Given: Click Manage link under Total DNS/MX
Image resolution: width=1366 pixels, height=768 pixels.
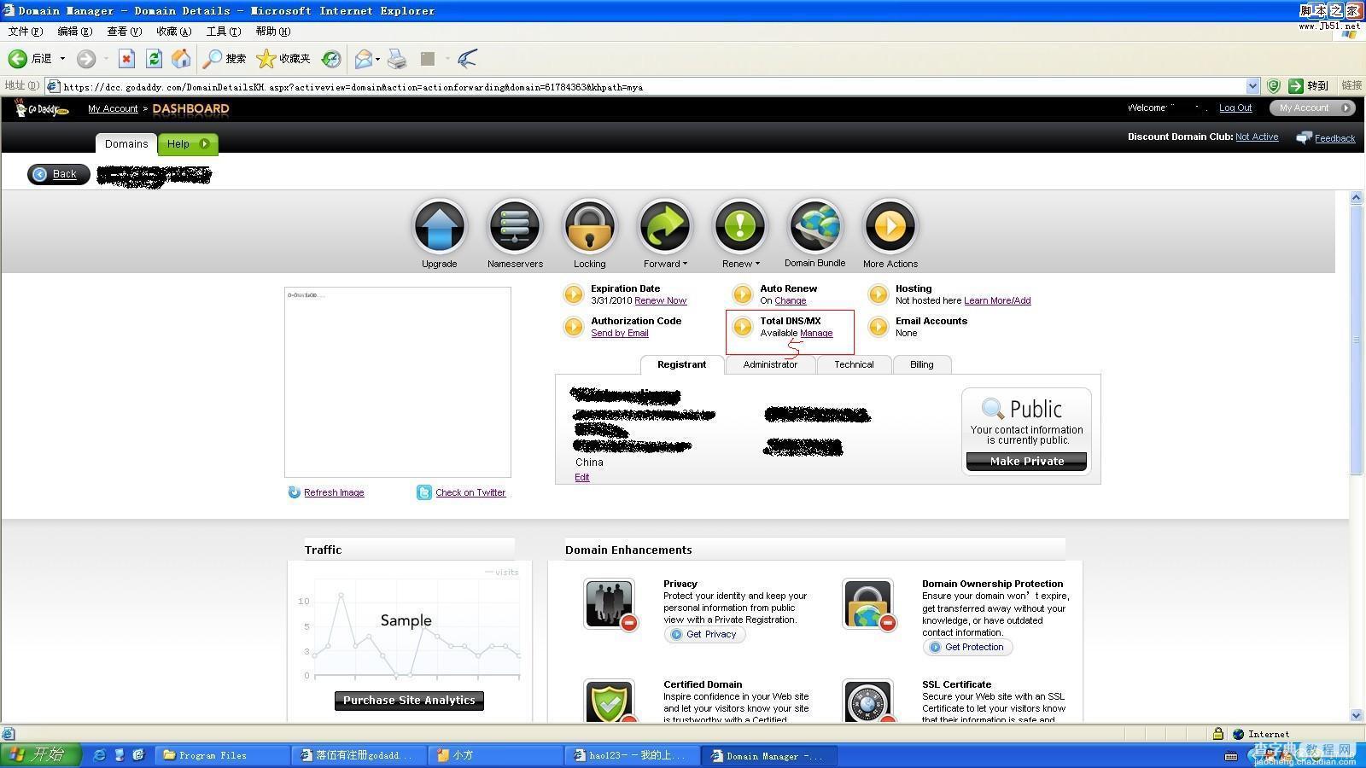Looking at the screenshot, I should click(x=816, y=333).
